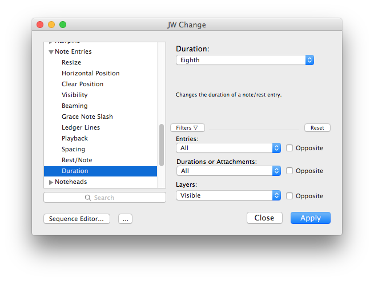Enable Opposite checkbox for Entries
The width and height of the screenshot is (374, 281).
tap(290, 148)
